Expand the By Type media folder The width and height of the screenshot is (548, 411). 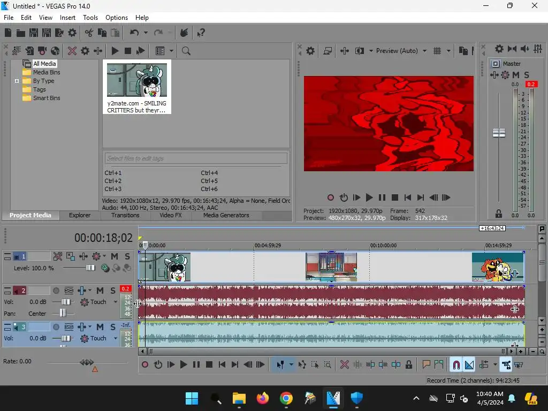click(17, 81)
